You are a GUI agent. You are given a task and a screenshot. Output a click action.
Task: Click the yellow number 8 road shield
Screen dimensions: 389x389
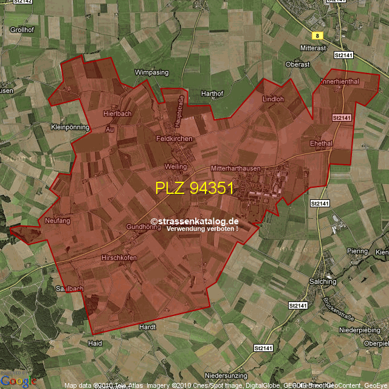(317, 36)
